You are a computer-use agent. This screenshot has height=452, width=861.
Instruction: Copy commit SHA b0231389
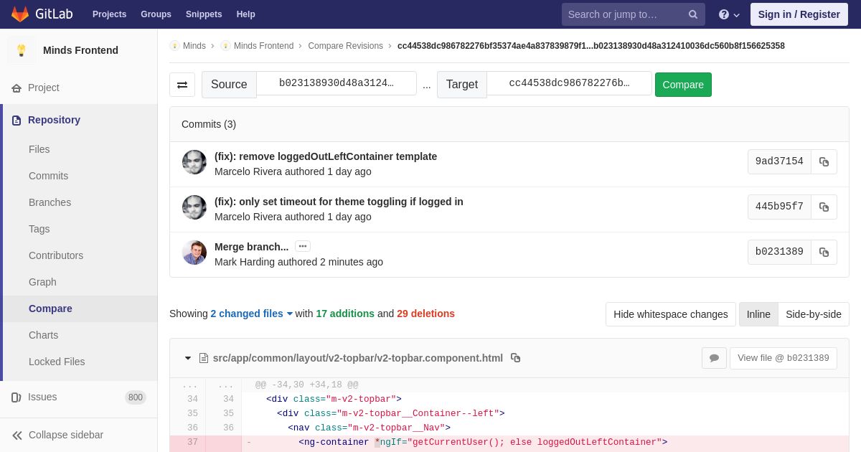[x=824, y=253]
